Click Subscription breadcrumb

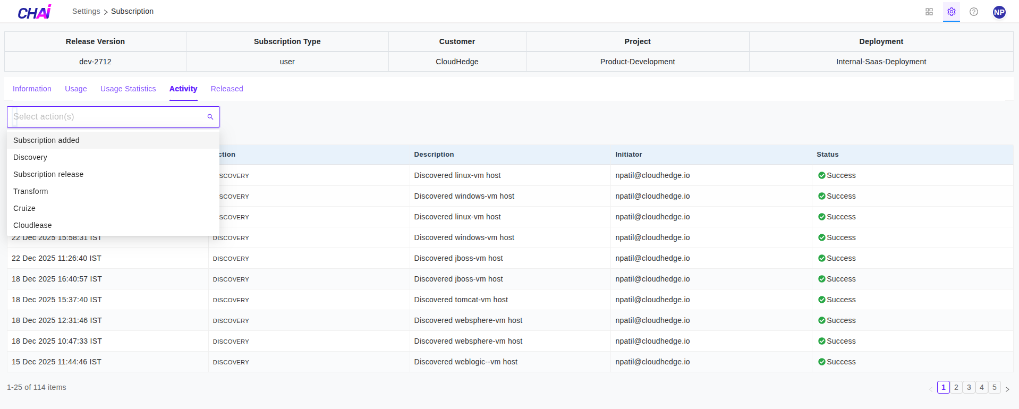click(x=132, y=11)
